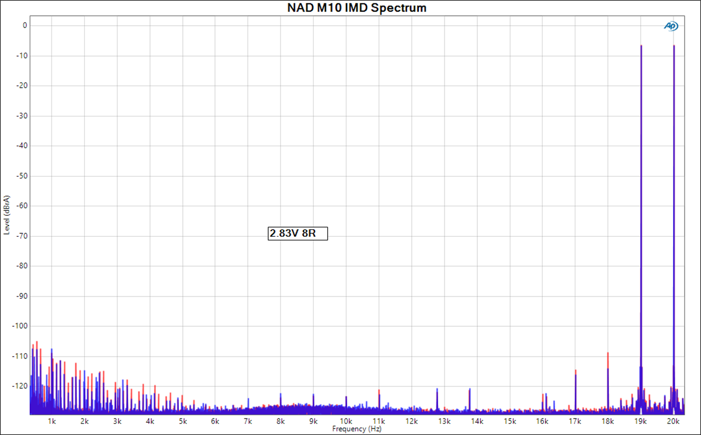
Task: Click the AP logo icon
Action: [671, 26]
